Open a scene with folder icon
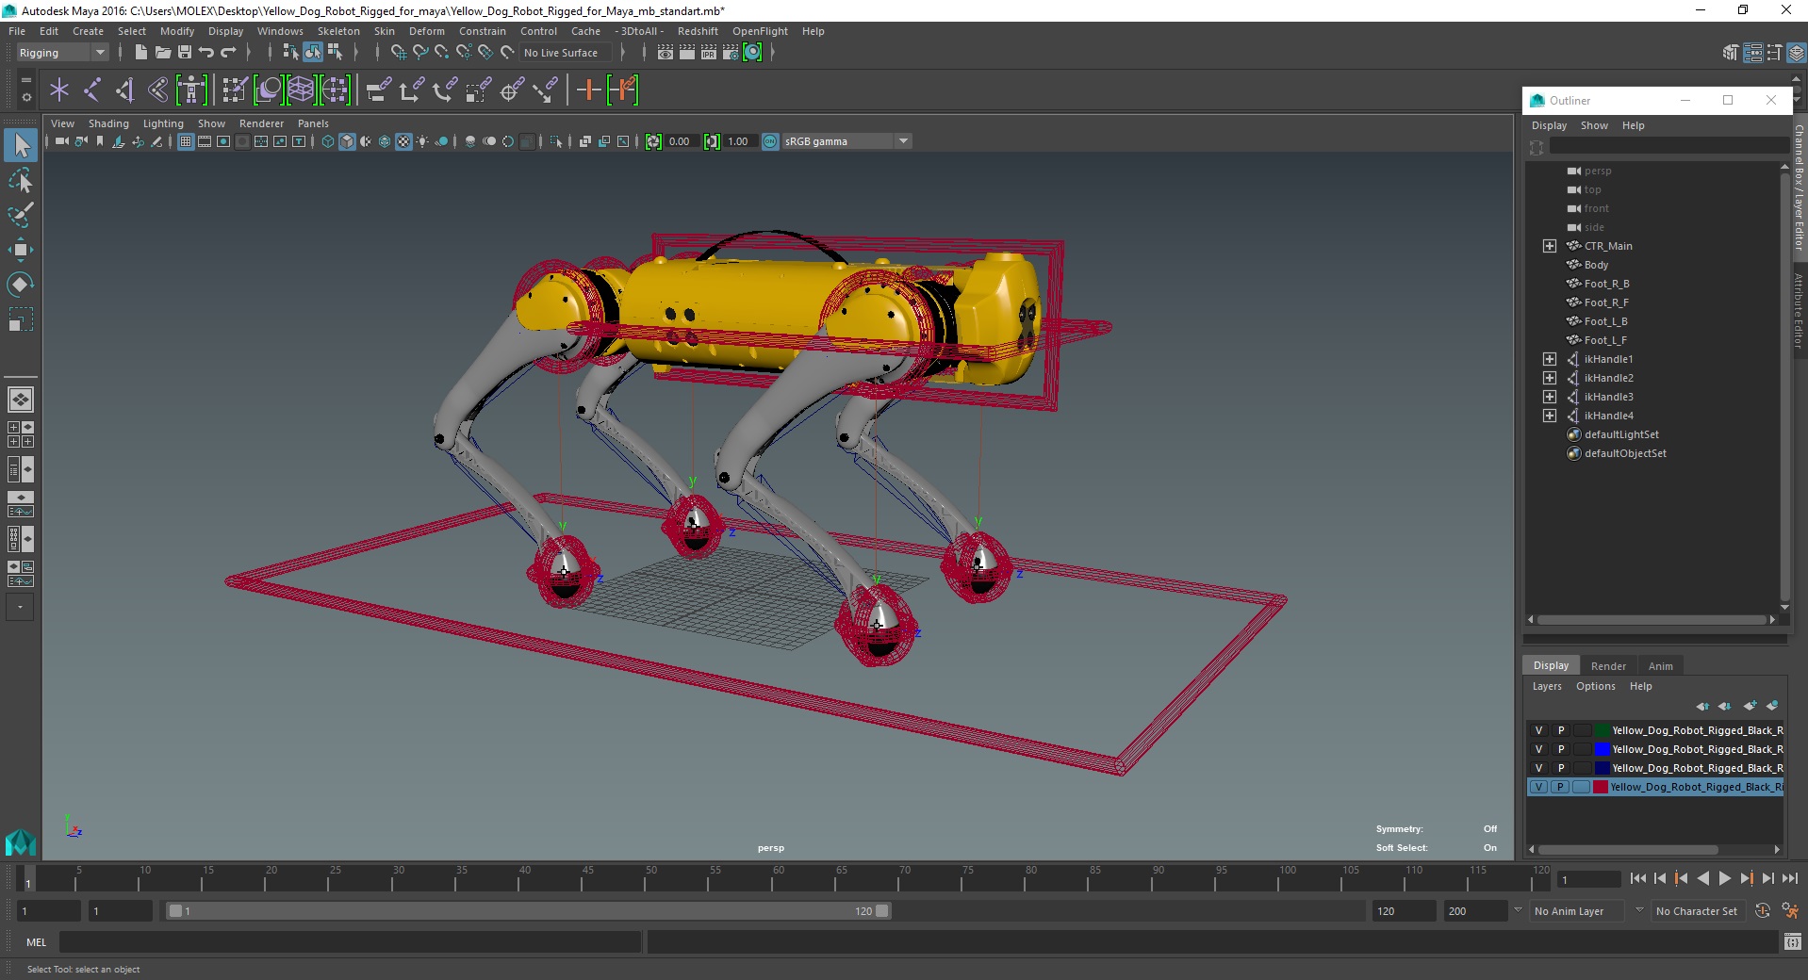 [162, 53]
